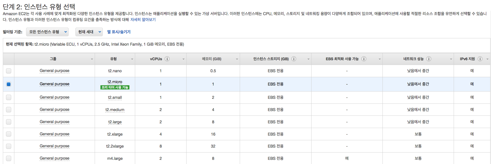Tick the t2.large row checkbox
This screenshot has width=491, height=164.
pyautogui.click(x=9, y=122)
